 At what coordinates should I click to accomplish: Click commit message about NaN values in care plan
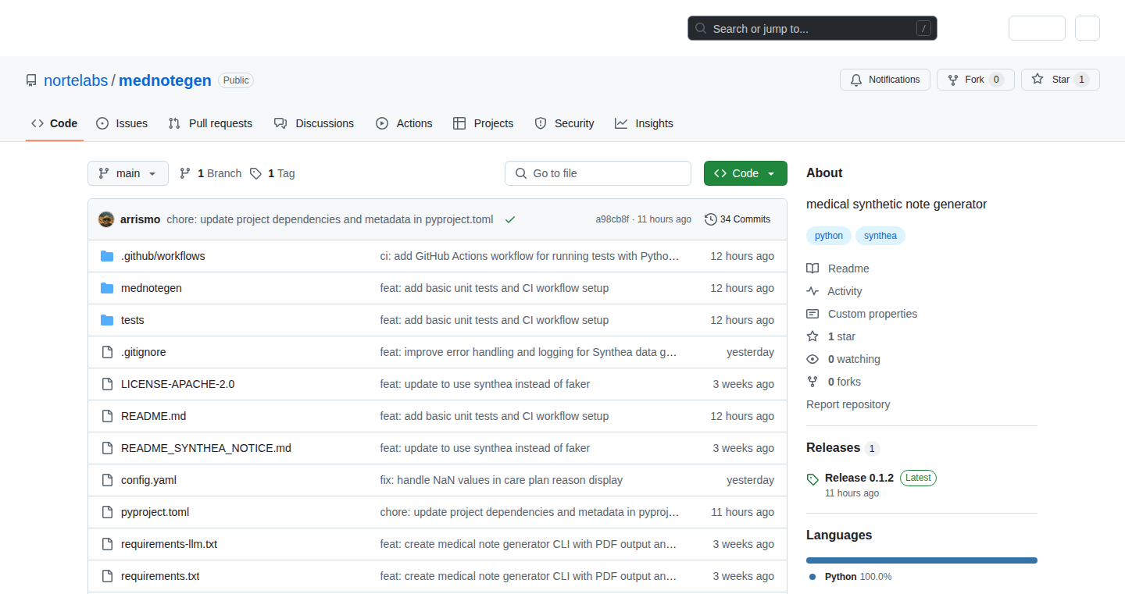pyautogui.click(x=502, y=480)
